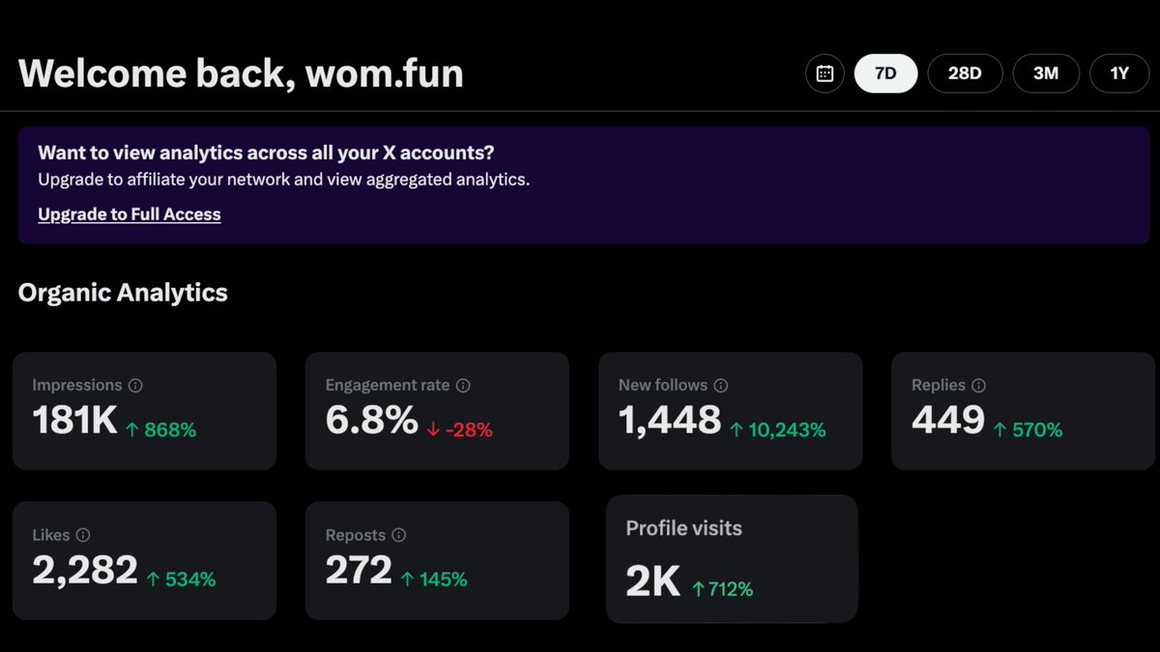
Task: Open the Impressions metric card
Action: [x=145, y=411]
